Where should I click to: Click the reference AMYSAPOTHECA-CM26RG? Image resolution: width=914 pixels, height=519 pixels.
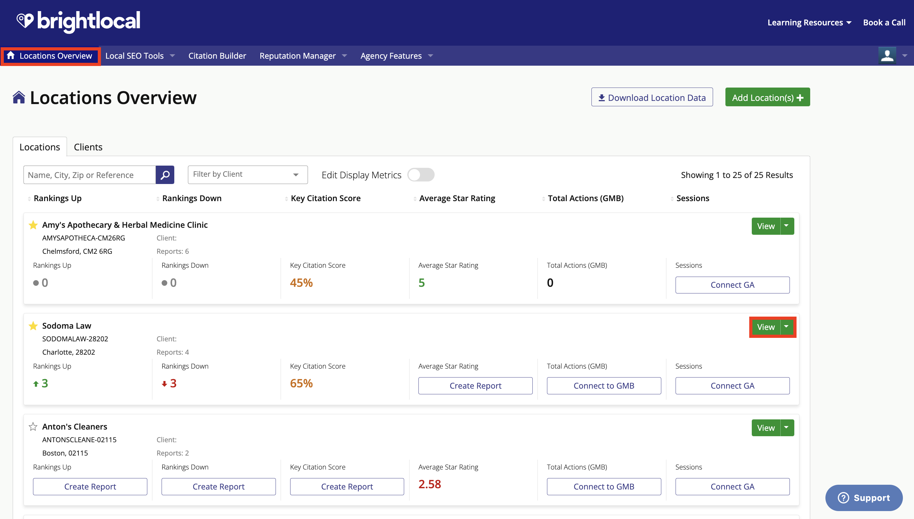tap(83, 238)
